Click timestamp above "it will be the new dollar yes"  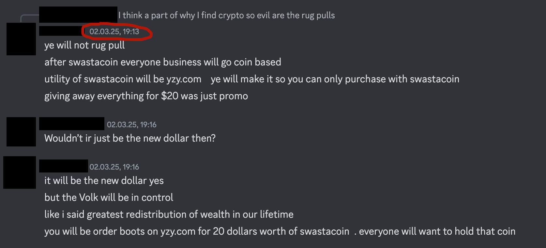114,167
